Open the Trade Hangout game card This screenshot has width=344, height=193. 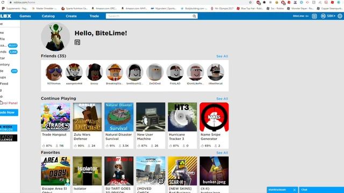55,125
